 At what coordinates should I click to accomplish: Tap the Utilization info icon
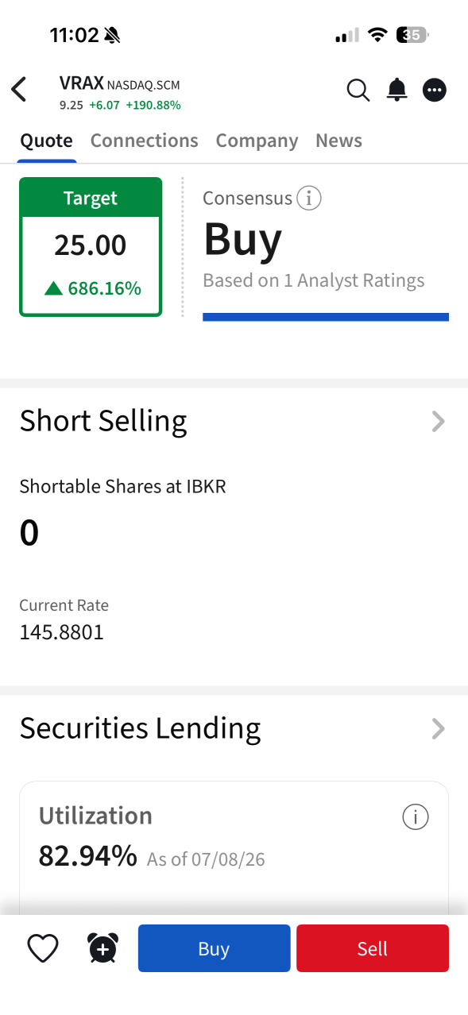click(416, 816)
